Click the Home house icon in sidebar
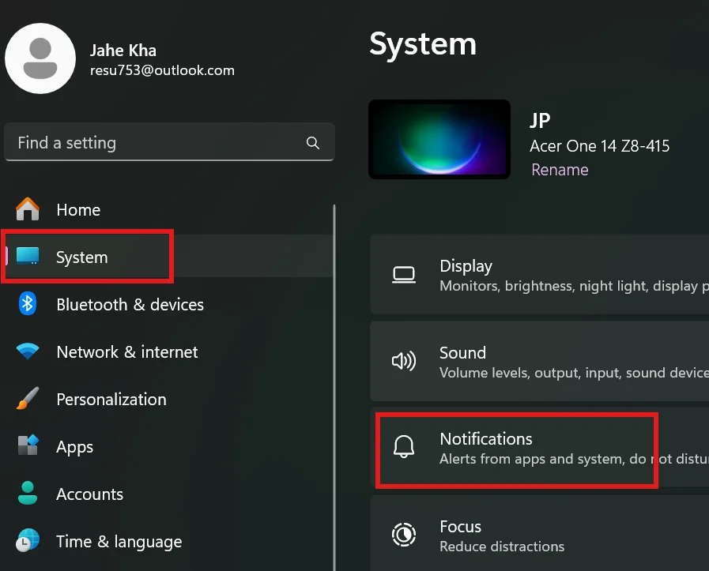 (28, 209)
